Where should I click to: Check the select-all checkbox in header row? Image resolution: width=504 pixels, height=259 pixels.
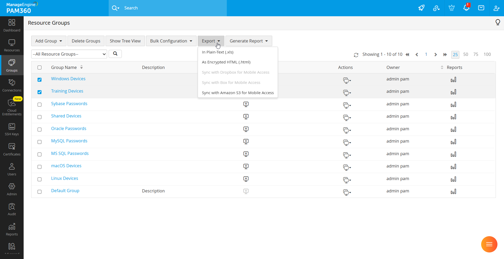[40, 67]
